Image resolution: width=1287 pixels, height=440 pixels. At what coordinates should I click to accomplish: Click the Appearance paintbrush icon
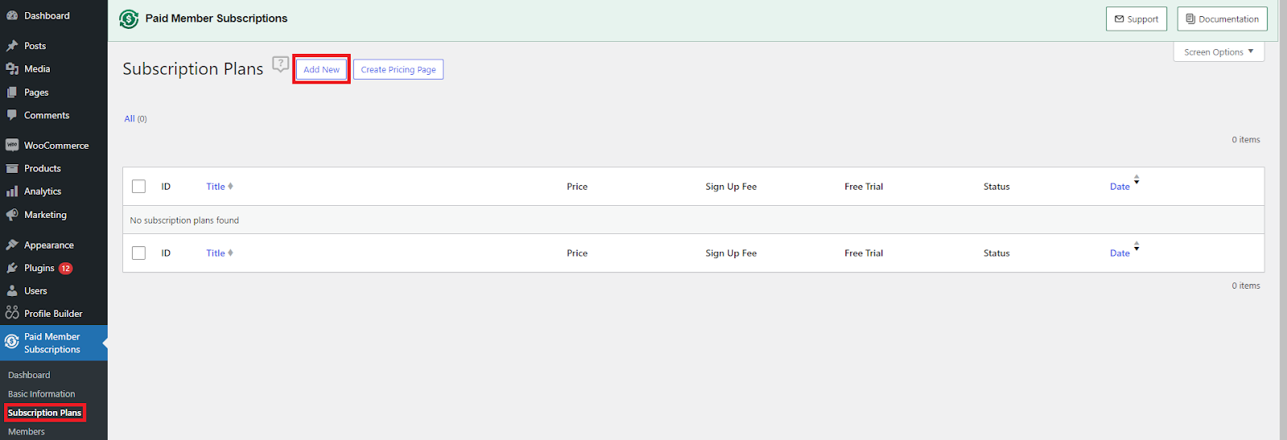tap(12, 245)
